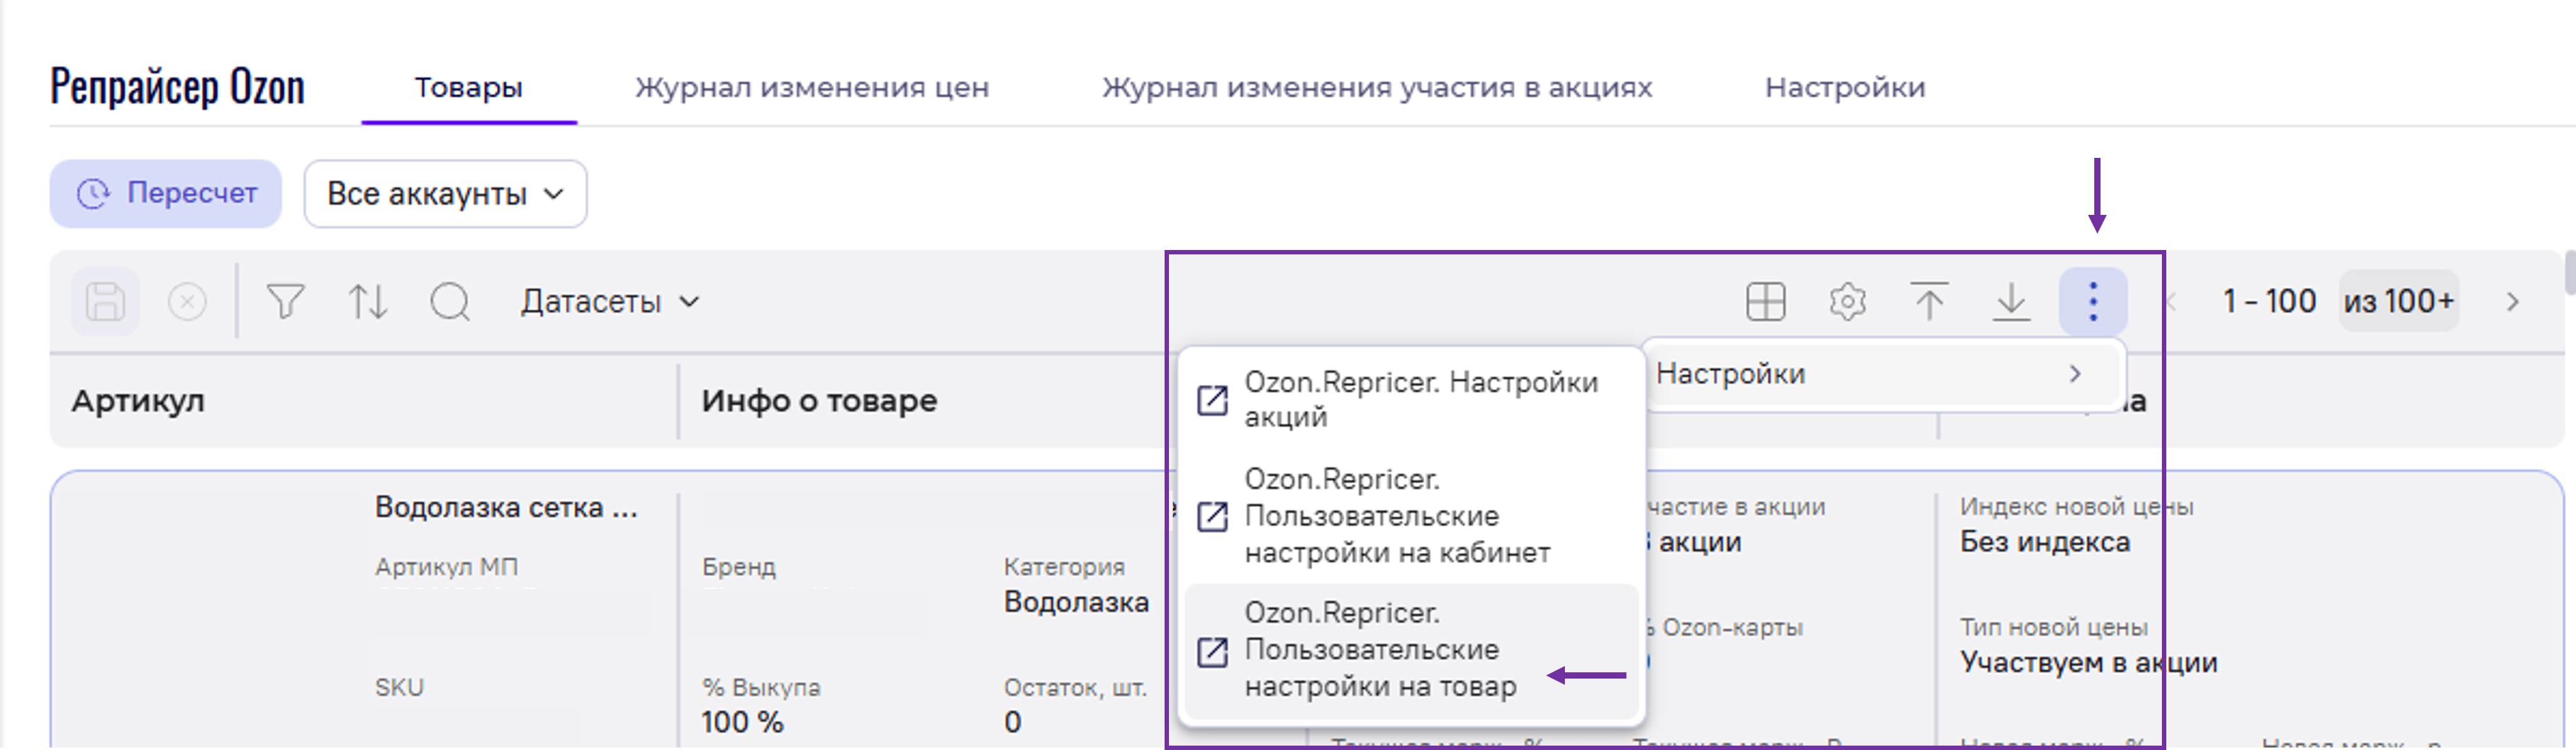The width and height of the screenshot is (2576, 750).
Task: Choose Пользовательские настройки на товар entry
Action: [x=1380, y=650]
